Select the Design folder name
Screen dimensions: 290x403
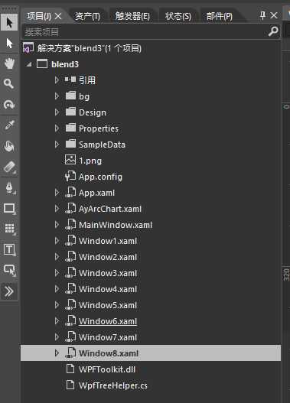(93, 112)
